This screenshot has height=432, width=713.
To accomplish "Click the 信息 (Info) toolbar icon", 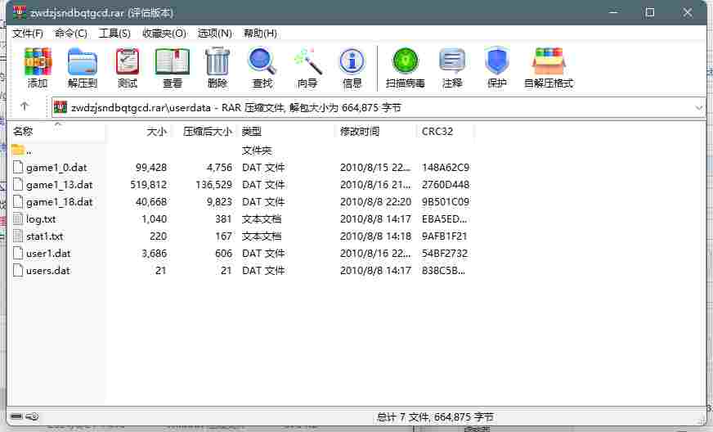I will pos(352,61).
